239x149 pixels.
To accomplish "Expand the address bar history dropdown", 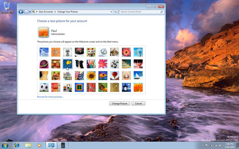I will [x=112, y=12].
